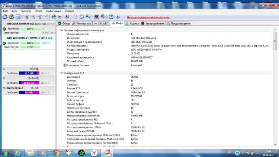
Task: Open the Windows Start button
Action: click(5, 153)
